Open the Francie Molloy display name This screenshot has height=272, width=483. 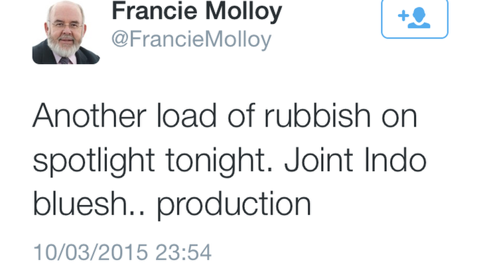(x=197, y=12)
